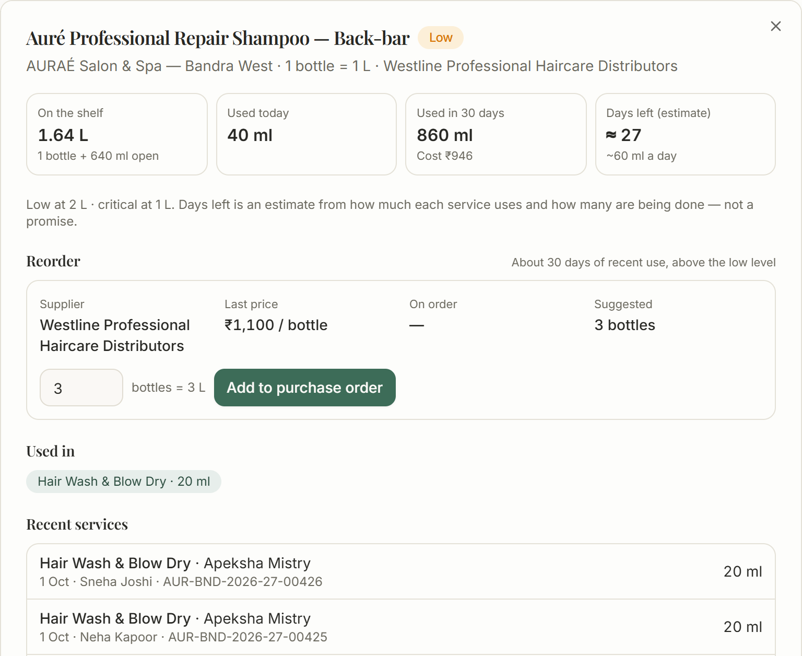Click the 'bottles = 3 L' label
This screenshot has width=802, height=656.
pyautogui.click(x=169, y=388)
